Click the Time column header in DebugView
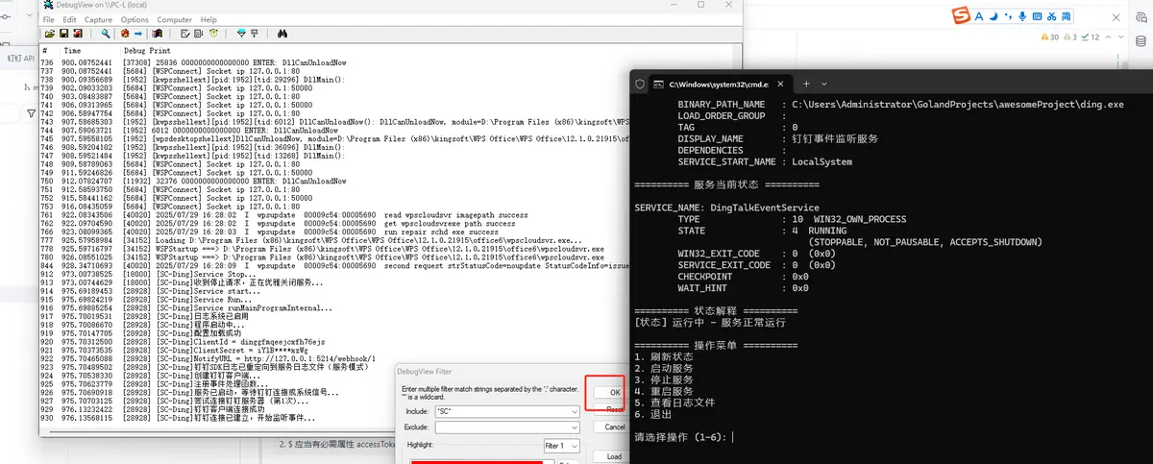1153x464 pixels. [x=72, y=50]
